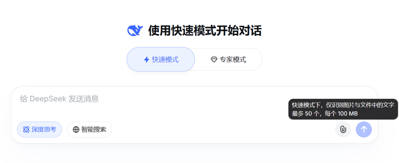Toggle the 深度思考 option off
Image resolution: width=399 pixels, height=163 pixels.
(40, 129)
